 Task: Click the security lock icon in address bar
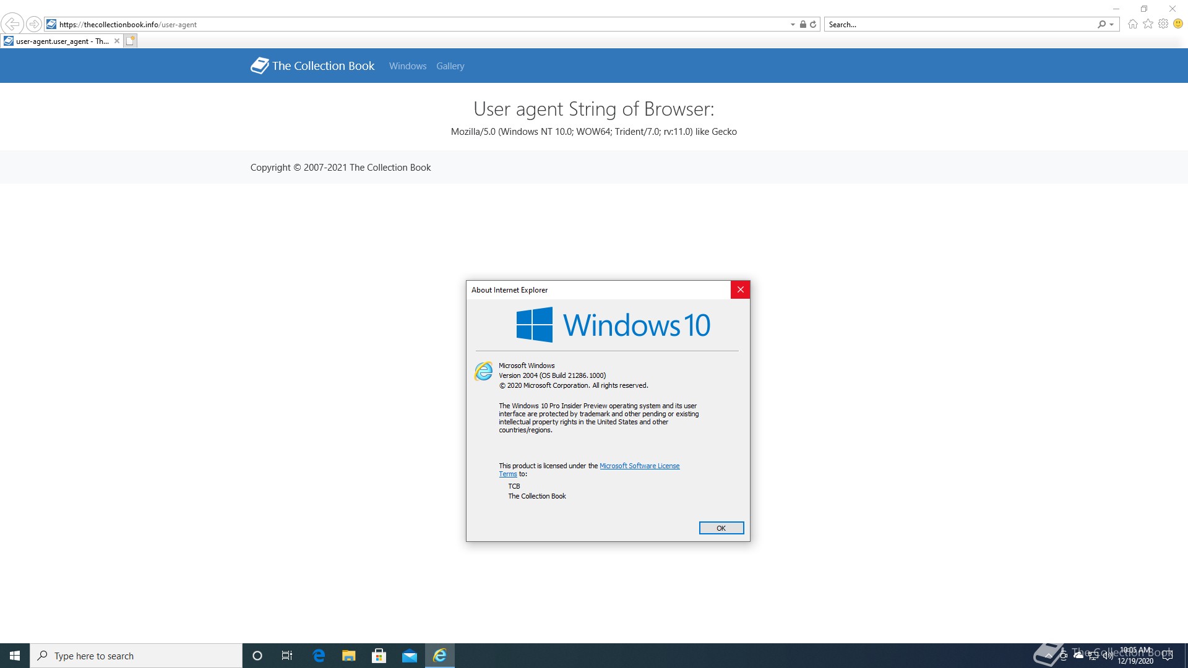coord(803,24)
